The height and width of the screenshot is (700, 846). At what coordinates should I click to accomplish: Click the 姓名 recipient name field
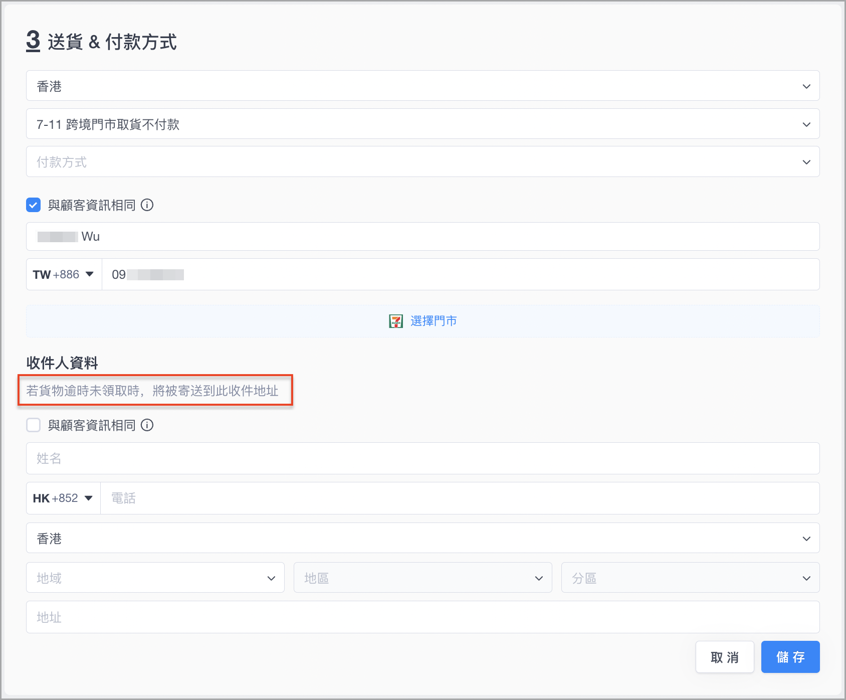tap(422, 458)
